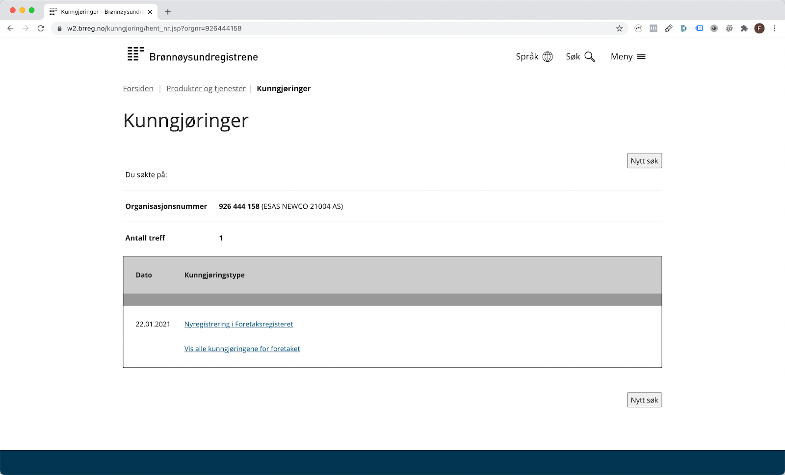Click the padlock icon in the address bar

coord(60,28)
